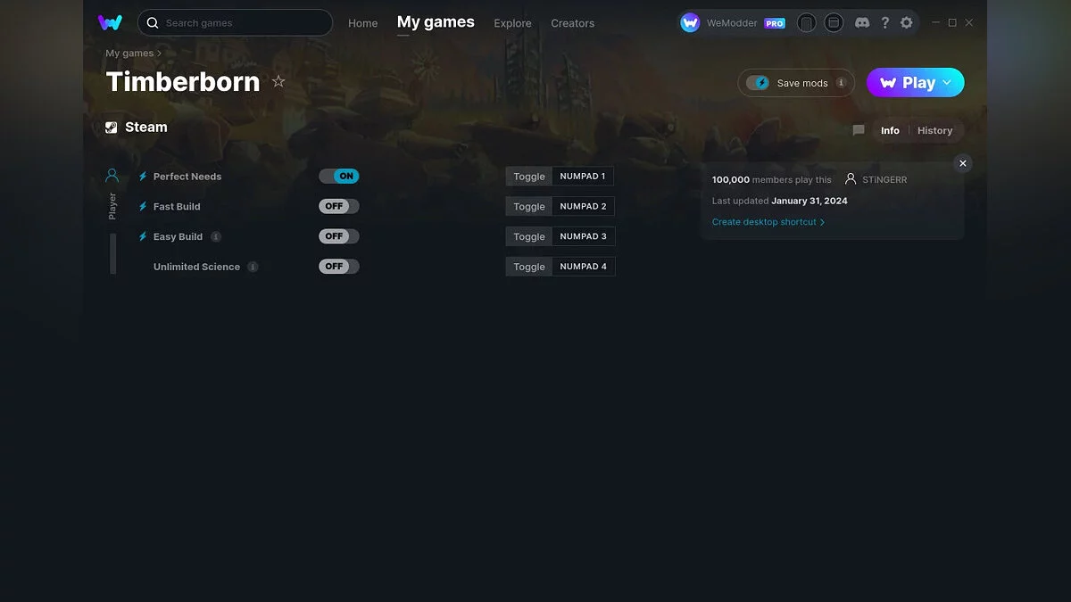
Task: Switch to the History tab
Action: (934, 130)
